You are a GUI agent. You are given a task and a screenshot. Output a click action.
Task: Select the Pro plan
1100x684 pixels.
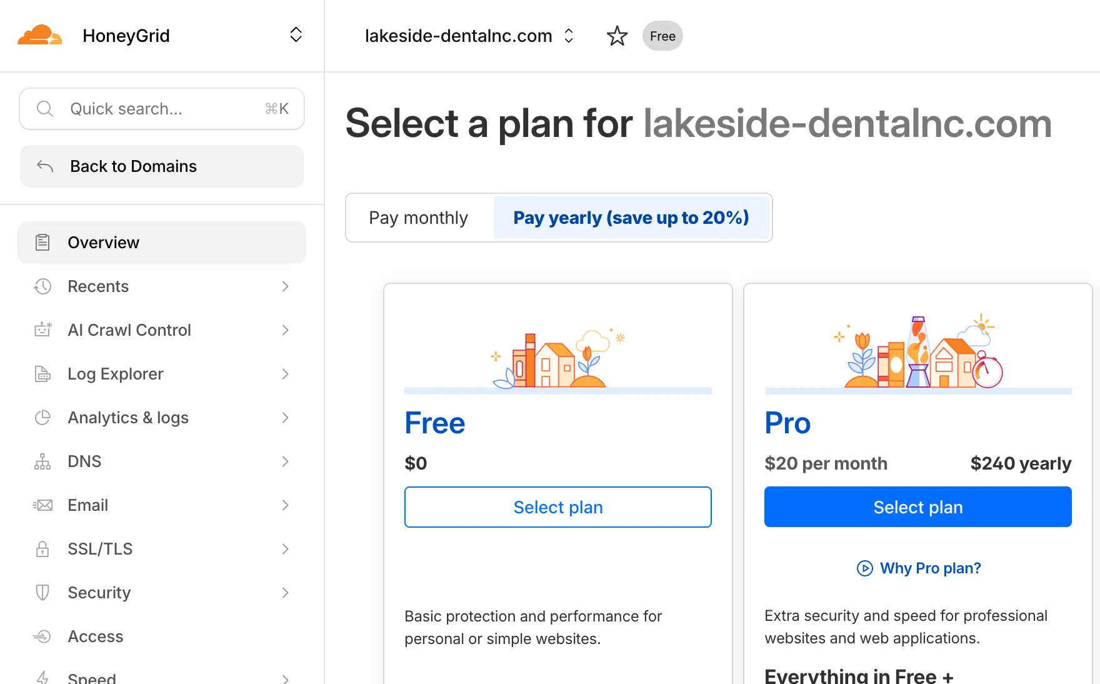917,507
